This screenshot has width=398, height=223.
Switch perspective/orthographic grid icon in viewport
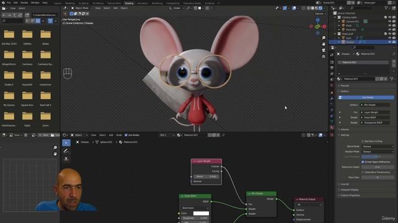tap(323, 56)
